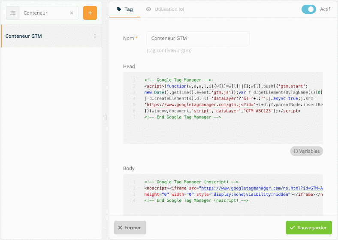Open the Variables button under Head
The image size is (338, 240).
coord(307,151)
